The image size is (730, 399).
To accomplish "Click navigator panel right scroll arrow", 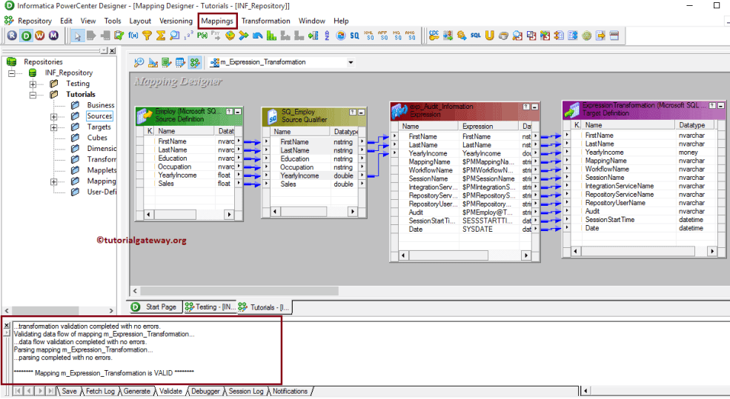I will tap(111, 311).
